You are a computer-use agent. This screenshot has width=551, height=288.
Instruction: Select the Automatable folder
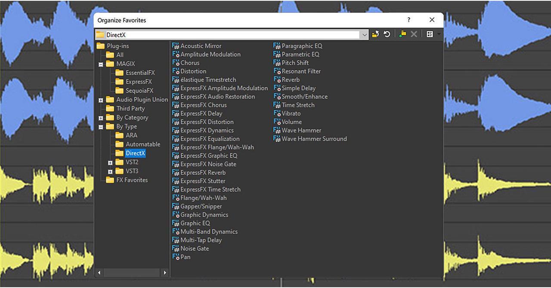click(138, 144)
